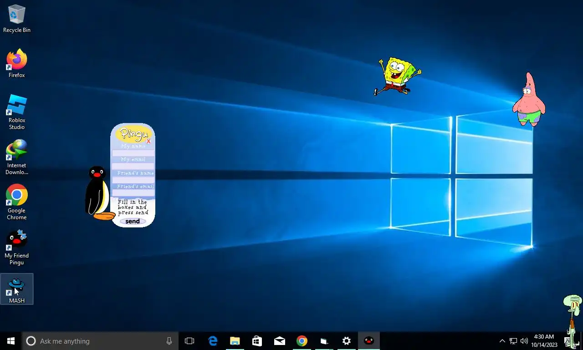The image size is (583, 350).
Task: Close the Pingu widget with red X
Action: click(x=148, y=141)
